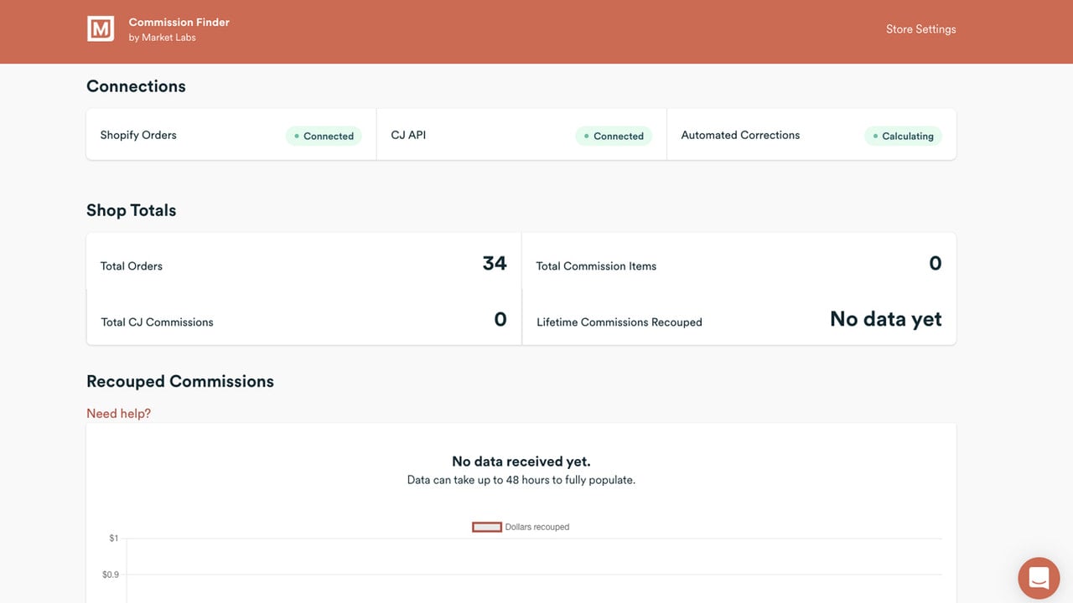Open the chat widget bubble icon
The width and height of the screenshot is (1073, 603).
point(1039,578)
